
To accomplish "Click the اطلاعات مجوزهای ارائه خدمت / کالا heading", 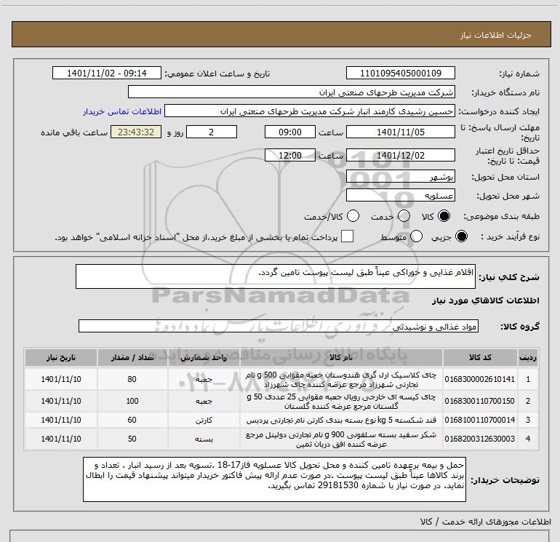I will (x=485, y=522).
